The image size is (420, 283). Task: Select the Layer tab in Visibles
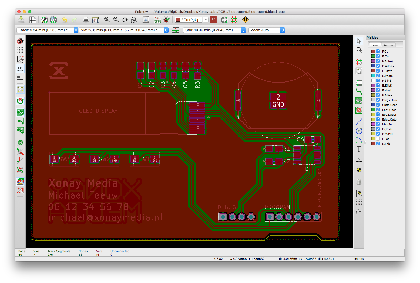point(375,45)
